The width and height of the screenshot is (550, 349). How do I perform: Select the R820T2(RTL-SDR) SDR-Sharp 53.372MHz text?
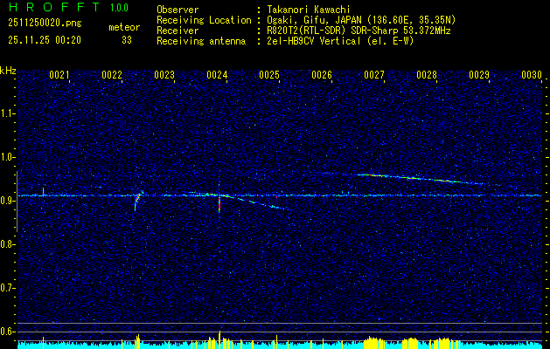pyautogui.click(x=359, y=31)
